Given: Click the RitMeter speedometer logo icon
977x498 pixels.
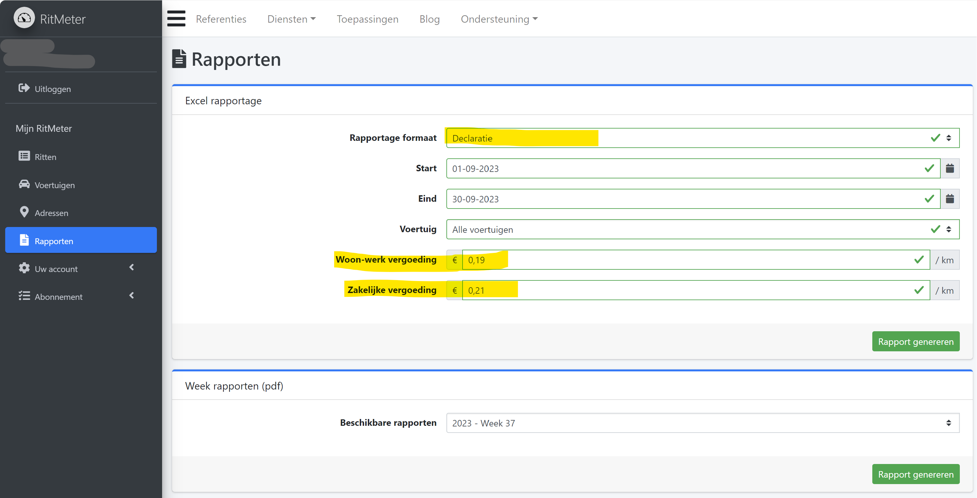Looking at the screenshot, I should (x=24, y=18).
